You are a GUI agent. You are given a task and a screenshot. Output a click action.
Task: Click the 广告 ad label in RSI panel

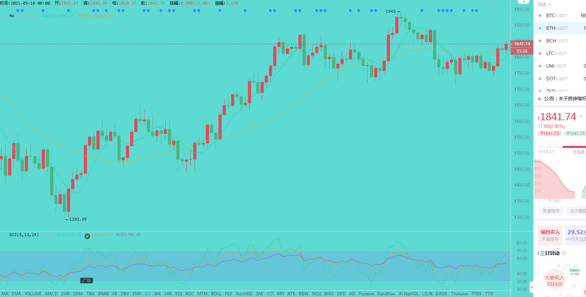87,281
